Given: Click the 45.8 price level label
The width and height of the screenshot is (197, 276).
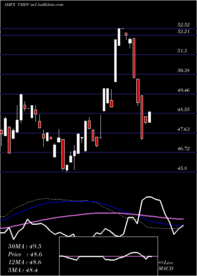Looking at the screenshot, I should pyautogui.click(x=182, y=168).
